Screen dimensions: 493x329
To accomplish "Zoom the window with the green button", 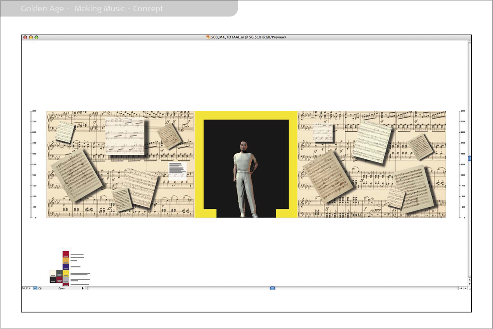I will [x=37, y=37].
